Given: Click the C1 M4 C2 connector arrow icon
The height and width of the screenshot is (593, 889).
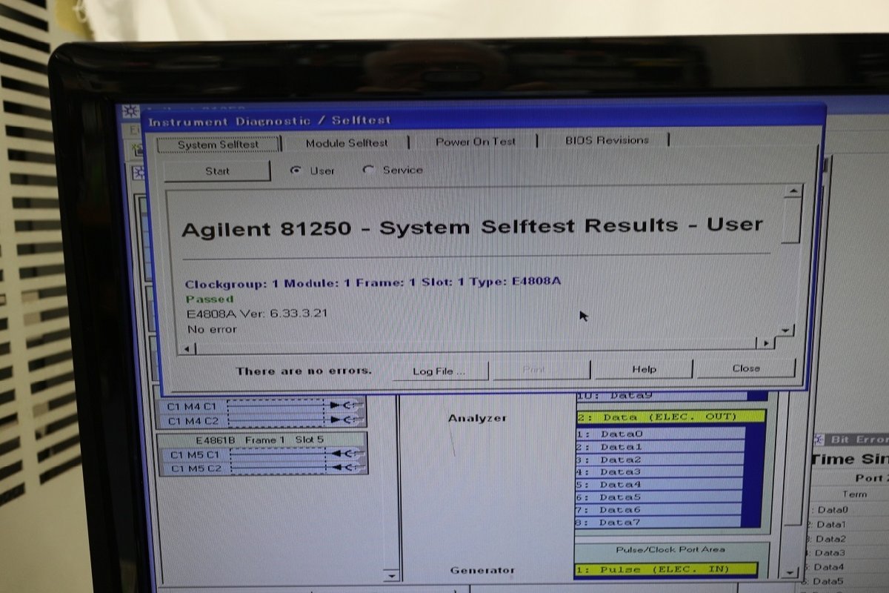Looking at the screenshot, I should [x=346, y=420].
